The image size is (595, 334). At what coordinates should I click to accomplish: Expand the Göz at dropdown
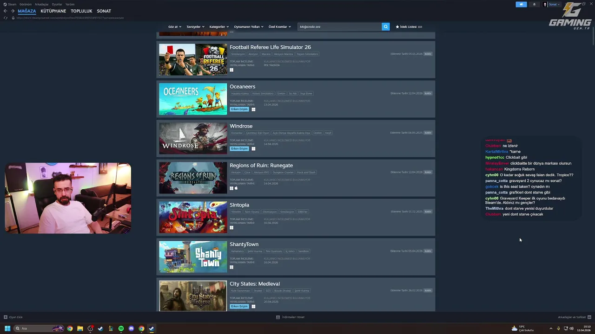pos(174,26)
